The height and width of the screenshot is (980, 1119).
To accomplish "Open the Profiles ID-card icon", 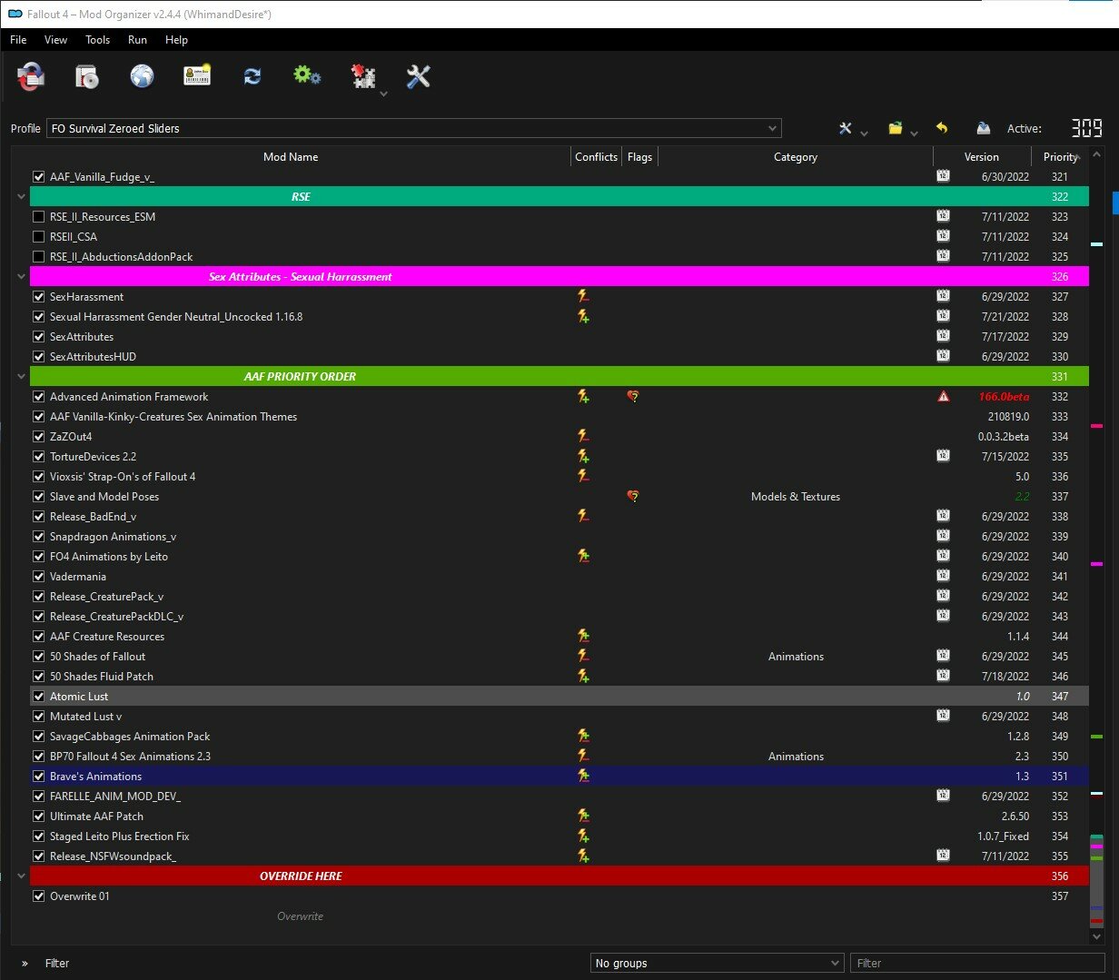I will (197, 76).
